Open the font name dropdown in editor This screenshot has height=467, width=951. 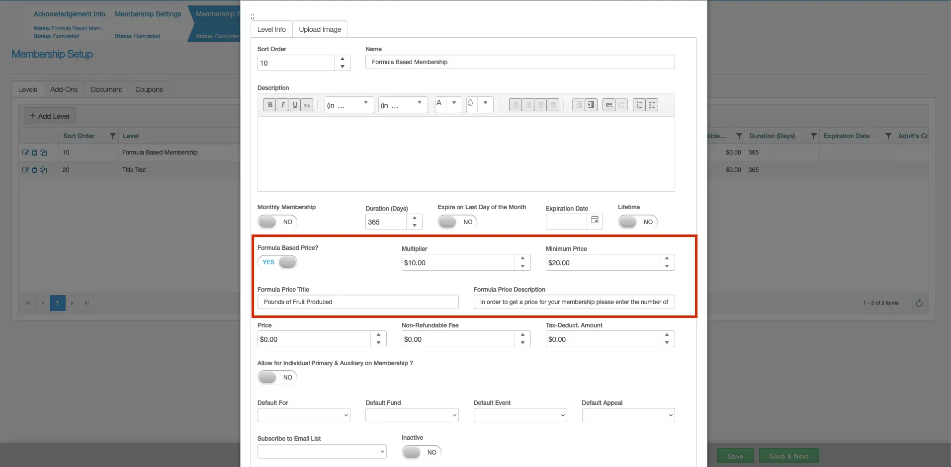349,105
